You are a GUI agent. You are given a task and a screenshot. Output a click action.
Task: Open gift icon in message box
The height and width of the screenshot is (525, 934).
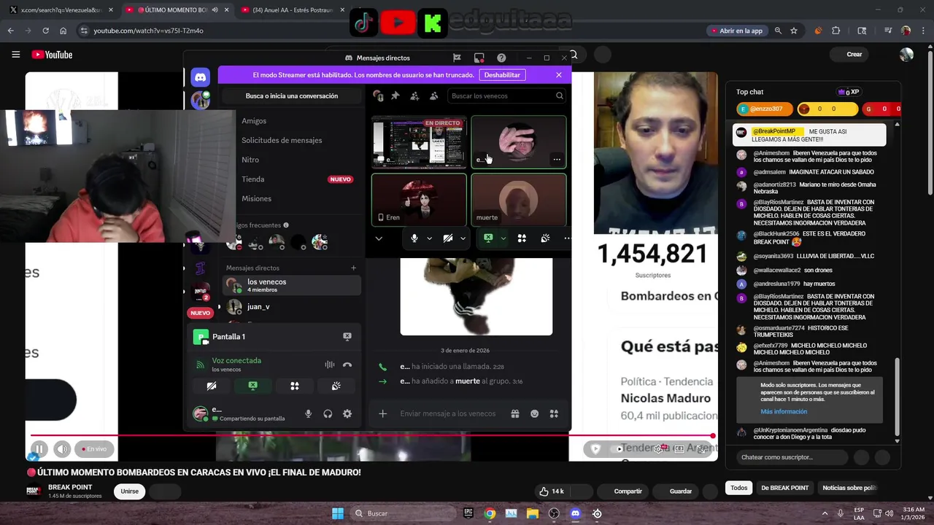tap(515, 413)
